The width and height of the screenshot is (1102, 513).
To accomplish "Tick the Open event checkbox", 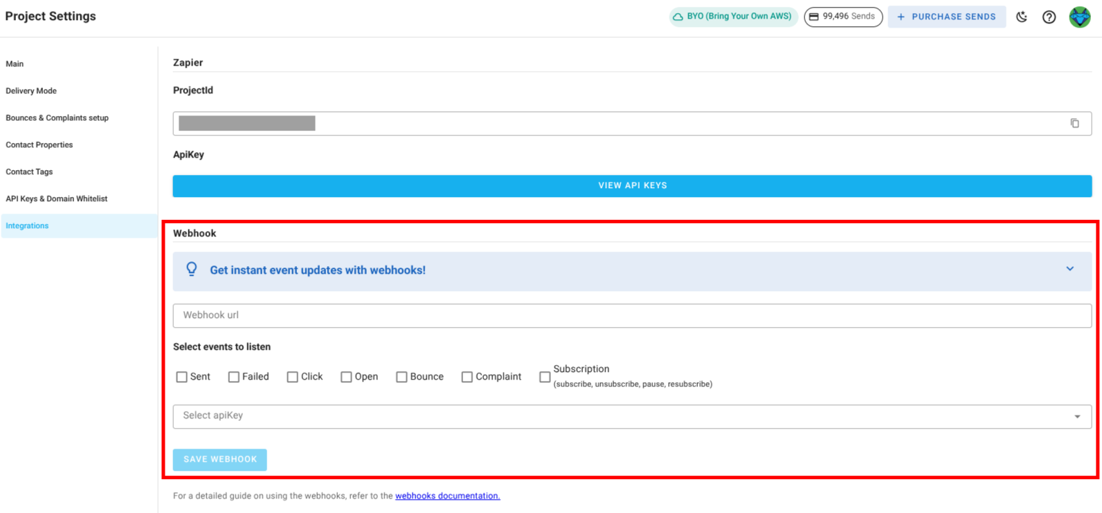I will [346, 377].
